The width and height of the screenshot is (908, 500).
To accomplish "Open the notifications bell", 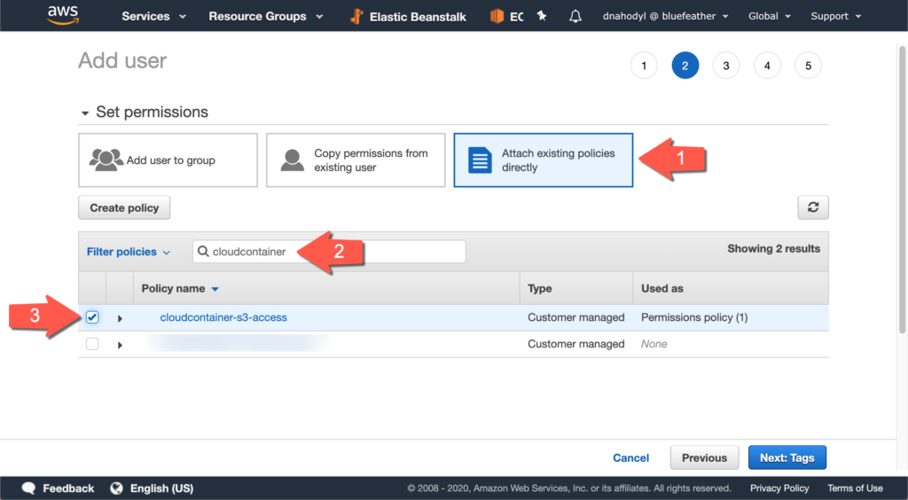I will tap(575, 16).
